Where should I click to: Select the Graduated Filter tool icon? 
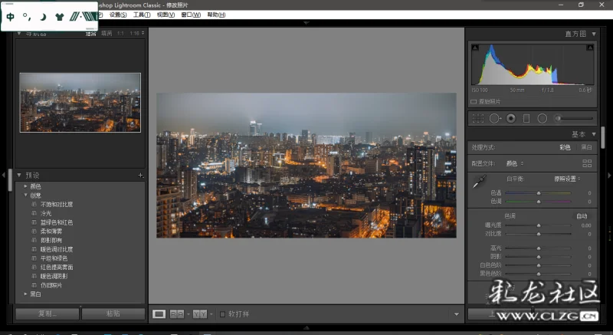click(x=526, y=119)
